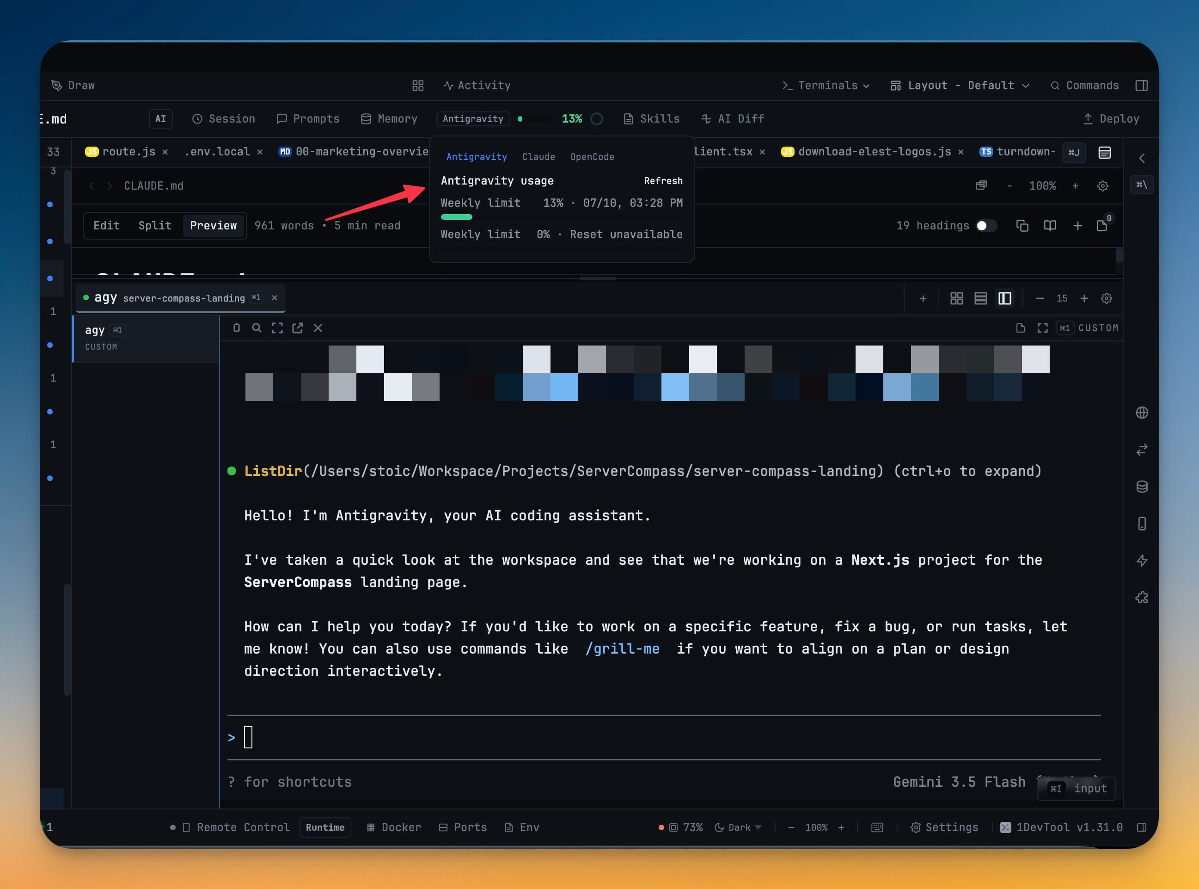1199x889 pixels.
Task: Click the Weekly limit 13% progress bar
Action: coord(561,217)
